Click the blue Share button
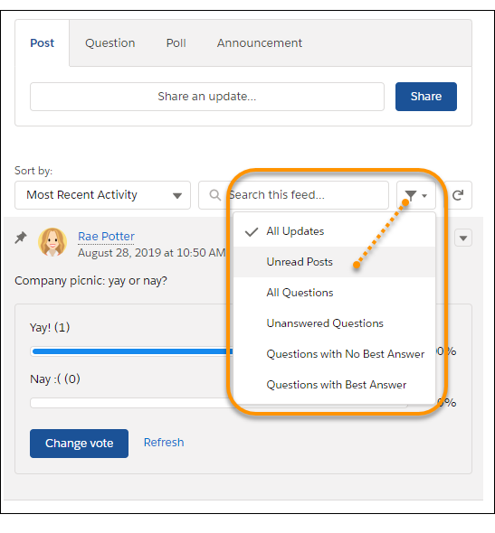Screen dimensions: 495x533 coord(426,97)
